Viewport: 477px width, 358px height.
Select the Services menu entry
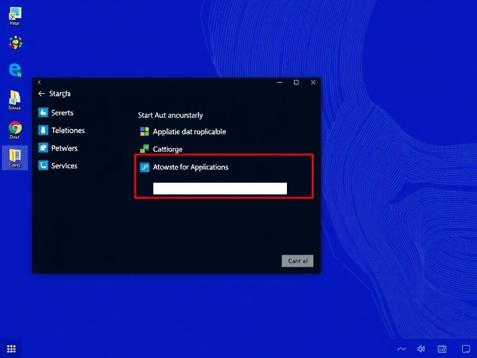pos(64,166)
